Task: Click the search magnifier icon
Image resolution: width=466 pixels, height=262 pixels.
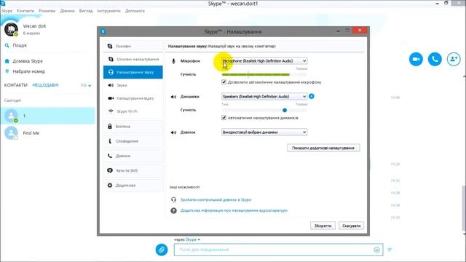Action: [x=7, y=45]
